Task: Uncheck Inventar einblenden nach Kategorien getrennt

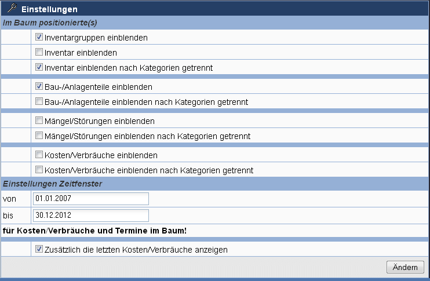Action: pos(39,67)
